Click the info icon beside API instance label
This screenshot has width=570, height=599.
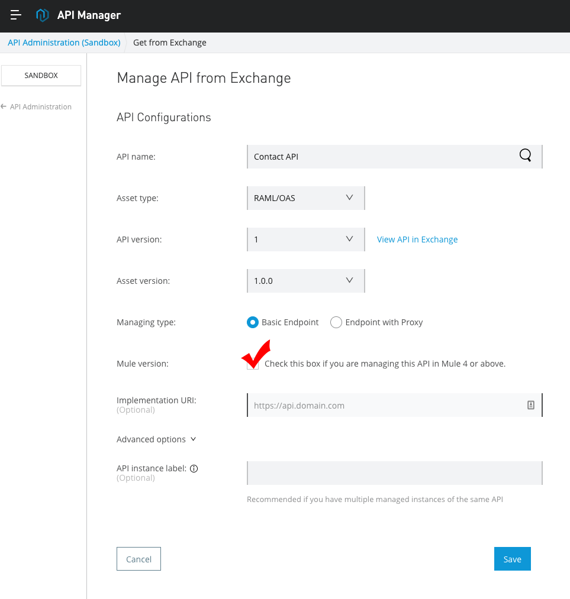point(194,468)
